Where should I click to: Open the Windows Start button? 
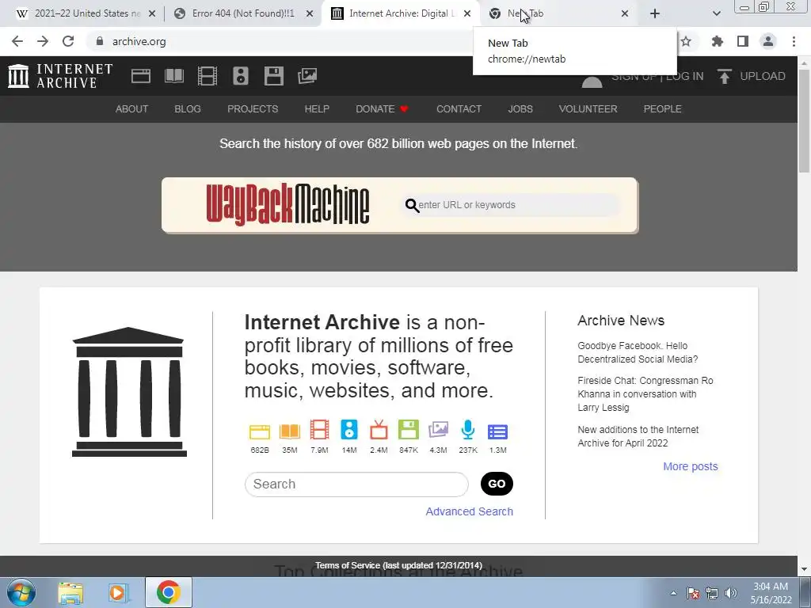pos(21,592)
